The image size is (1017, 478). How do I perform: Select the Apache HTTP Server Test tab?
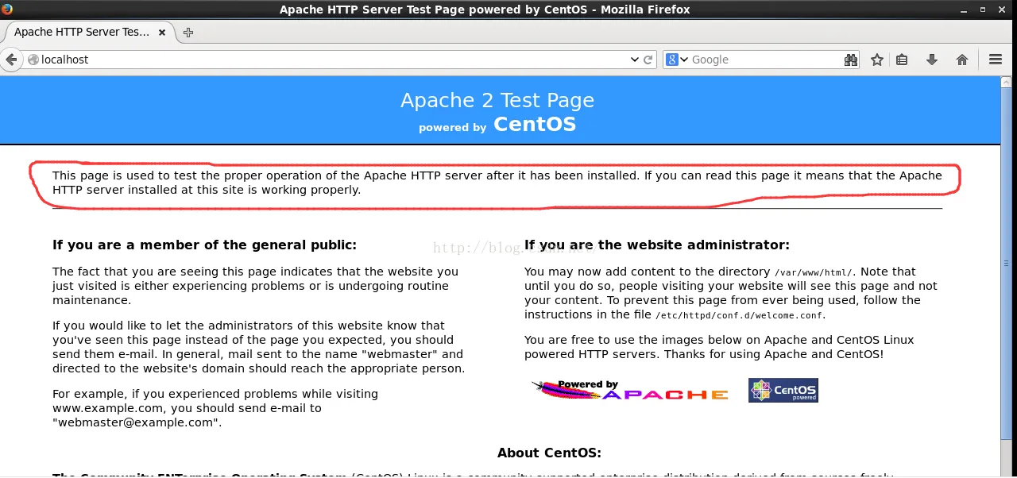(x=89, y=33)
